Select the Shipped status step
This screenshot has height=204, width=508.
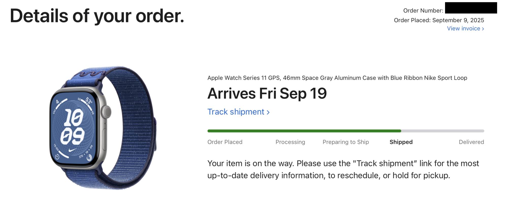click(401, 142)
